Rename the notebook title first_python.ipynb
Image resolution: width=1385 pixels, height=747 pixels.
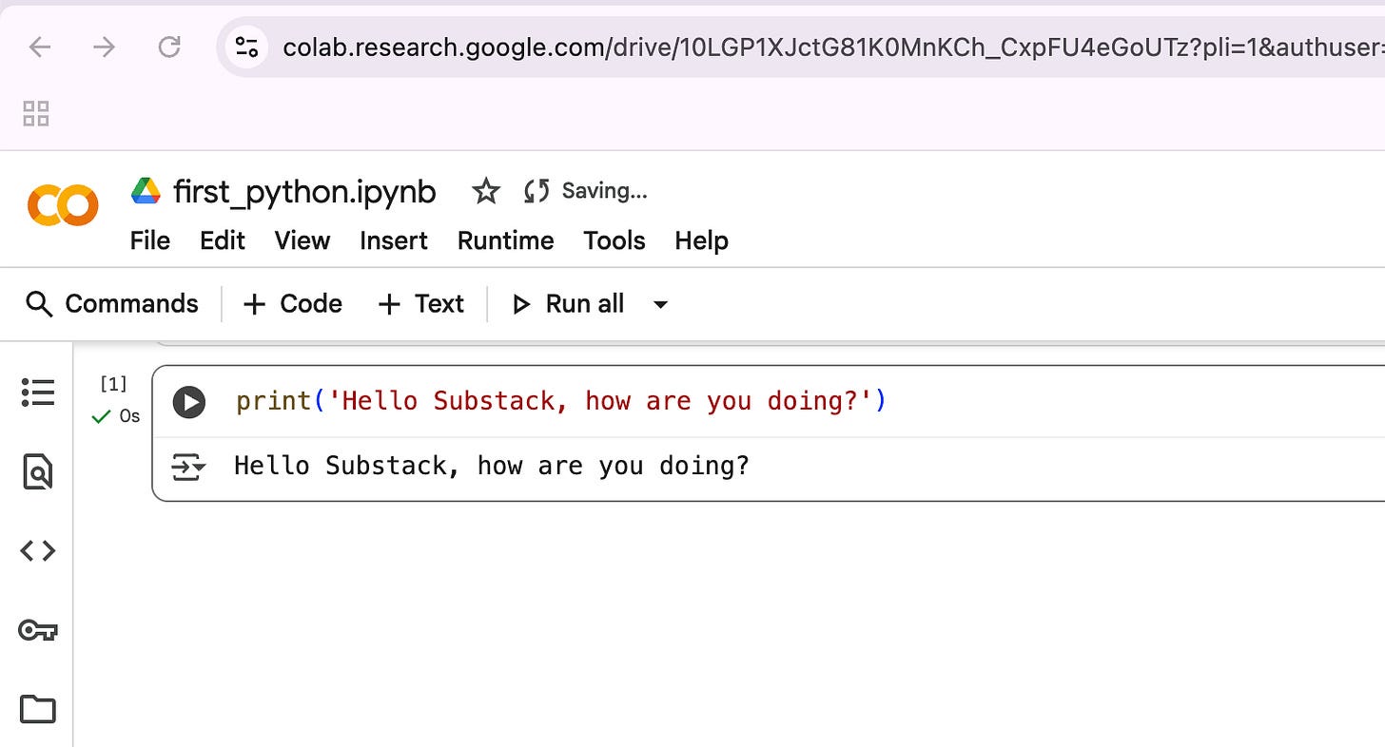(304, 192)
